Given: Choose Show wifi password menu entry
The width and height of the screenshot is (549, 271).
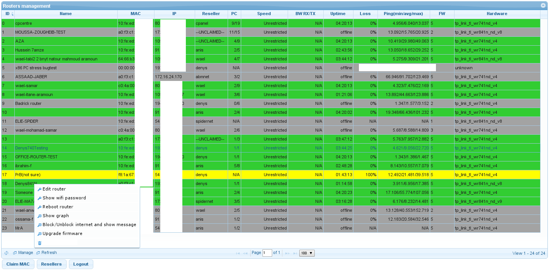Looking at the screenshot, I should point(64,198).
